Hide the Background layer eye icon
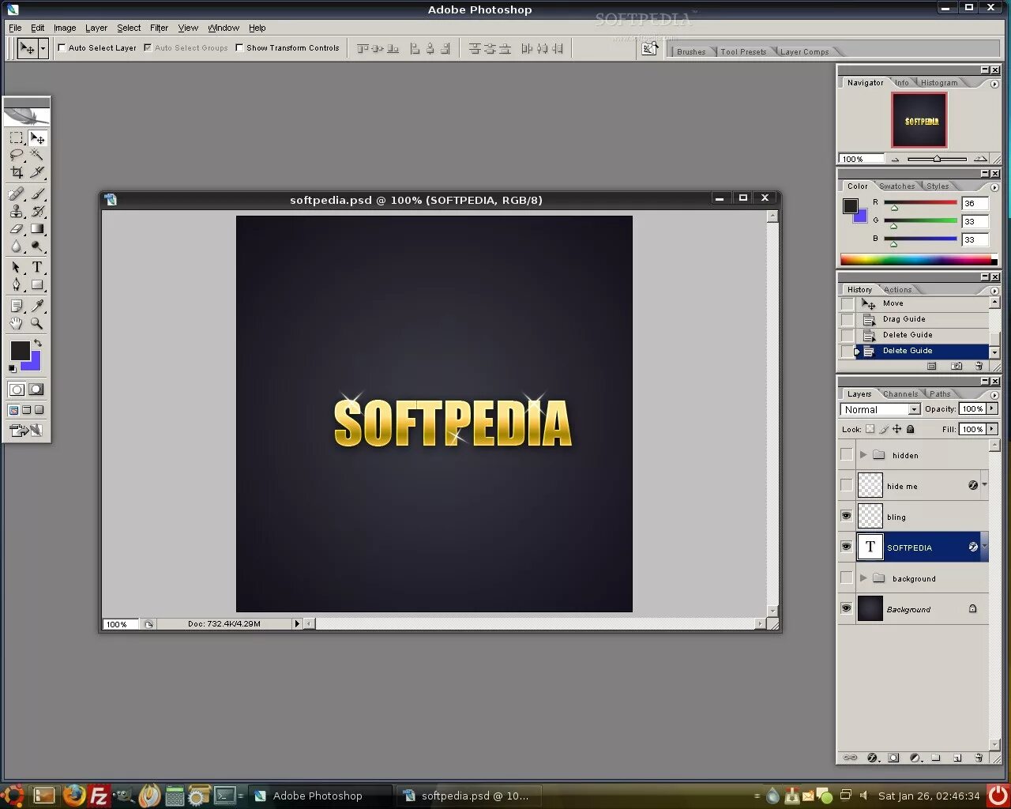1011x809 pixels. (847, 608)
